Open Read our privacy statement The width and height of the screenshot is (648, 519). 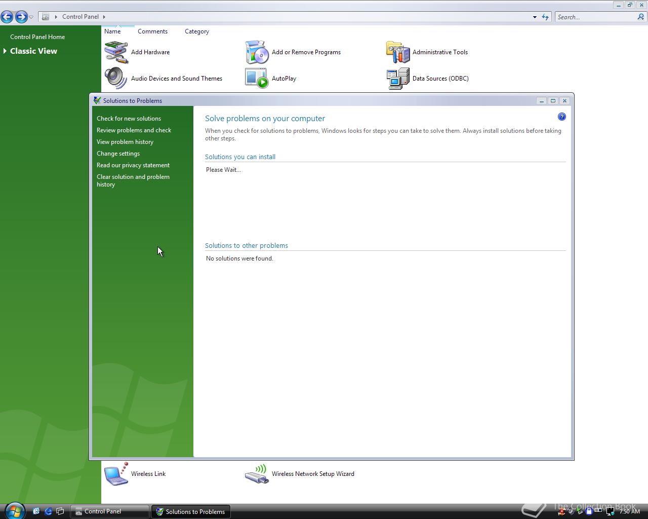[x=133, y=165]
